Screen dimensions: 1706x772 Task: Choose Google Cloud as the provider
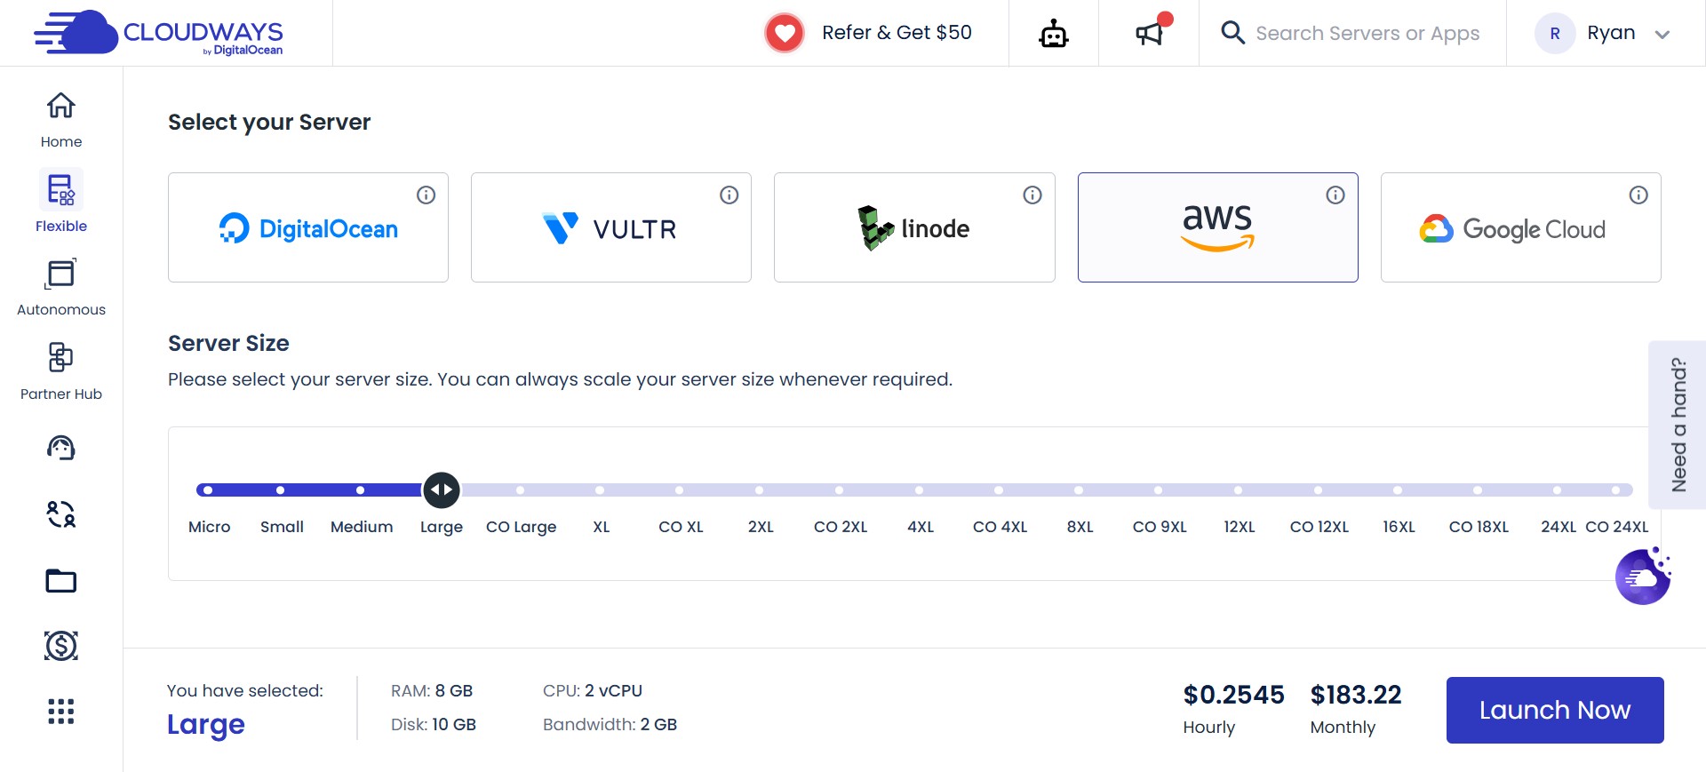click(1520, 227)
